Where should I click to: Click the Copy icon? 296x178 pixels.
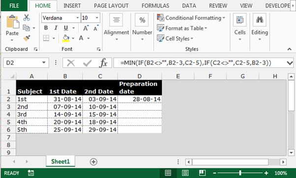[x=26, y=28]
